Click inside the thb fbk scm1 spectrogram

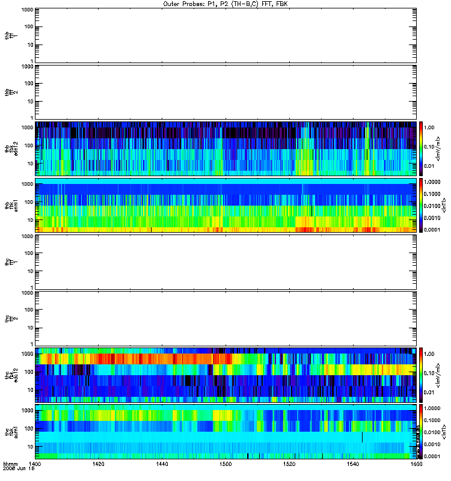tap(226, 205)
